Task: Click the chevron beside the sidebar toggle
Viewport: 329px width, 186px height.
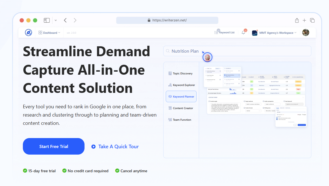Action: pyautogui.click(x=56, y=20)
